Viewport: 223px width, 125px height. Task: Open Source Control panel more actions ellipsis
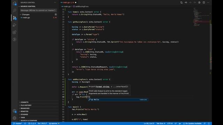pos(55,2)
